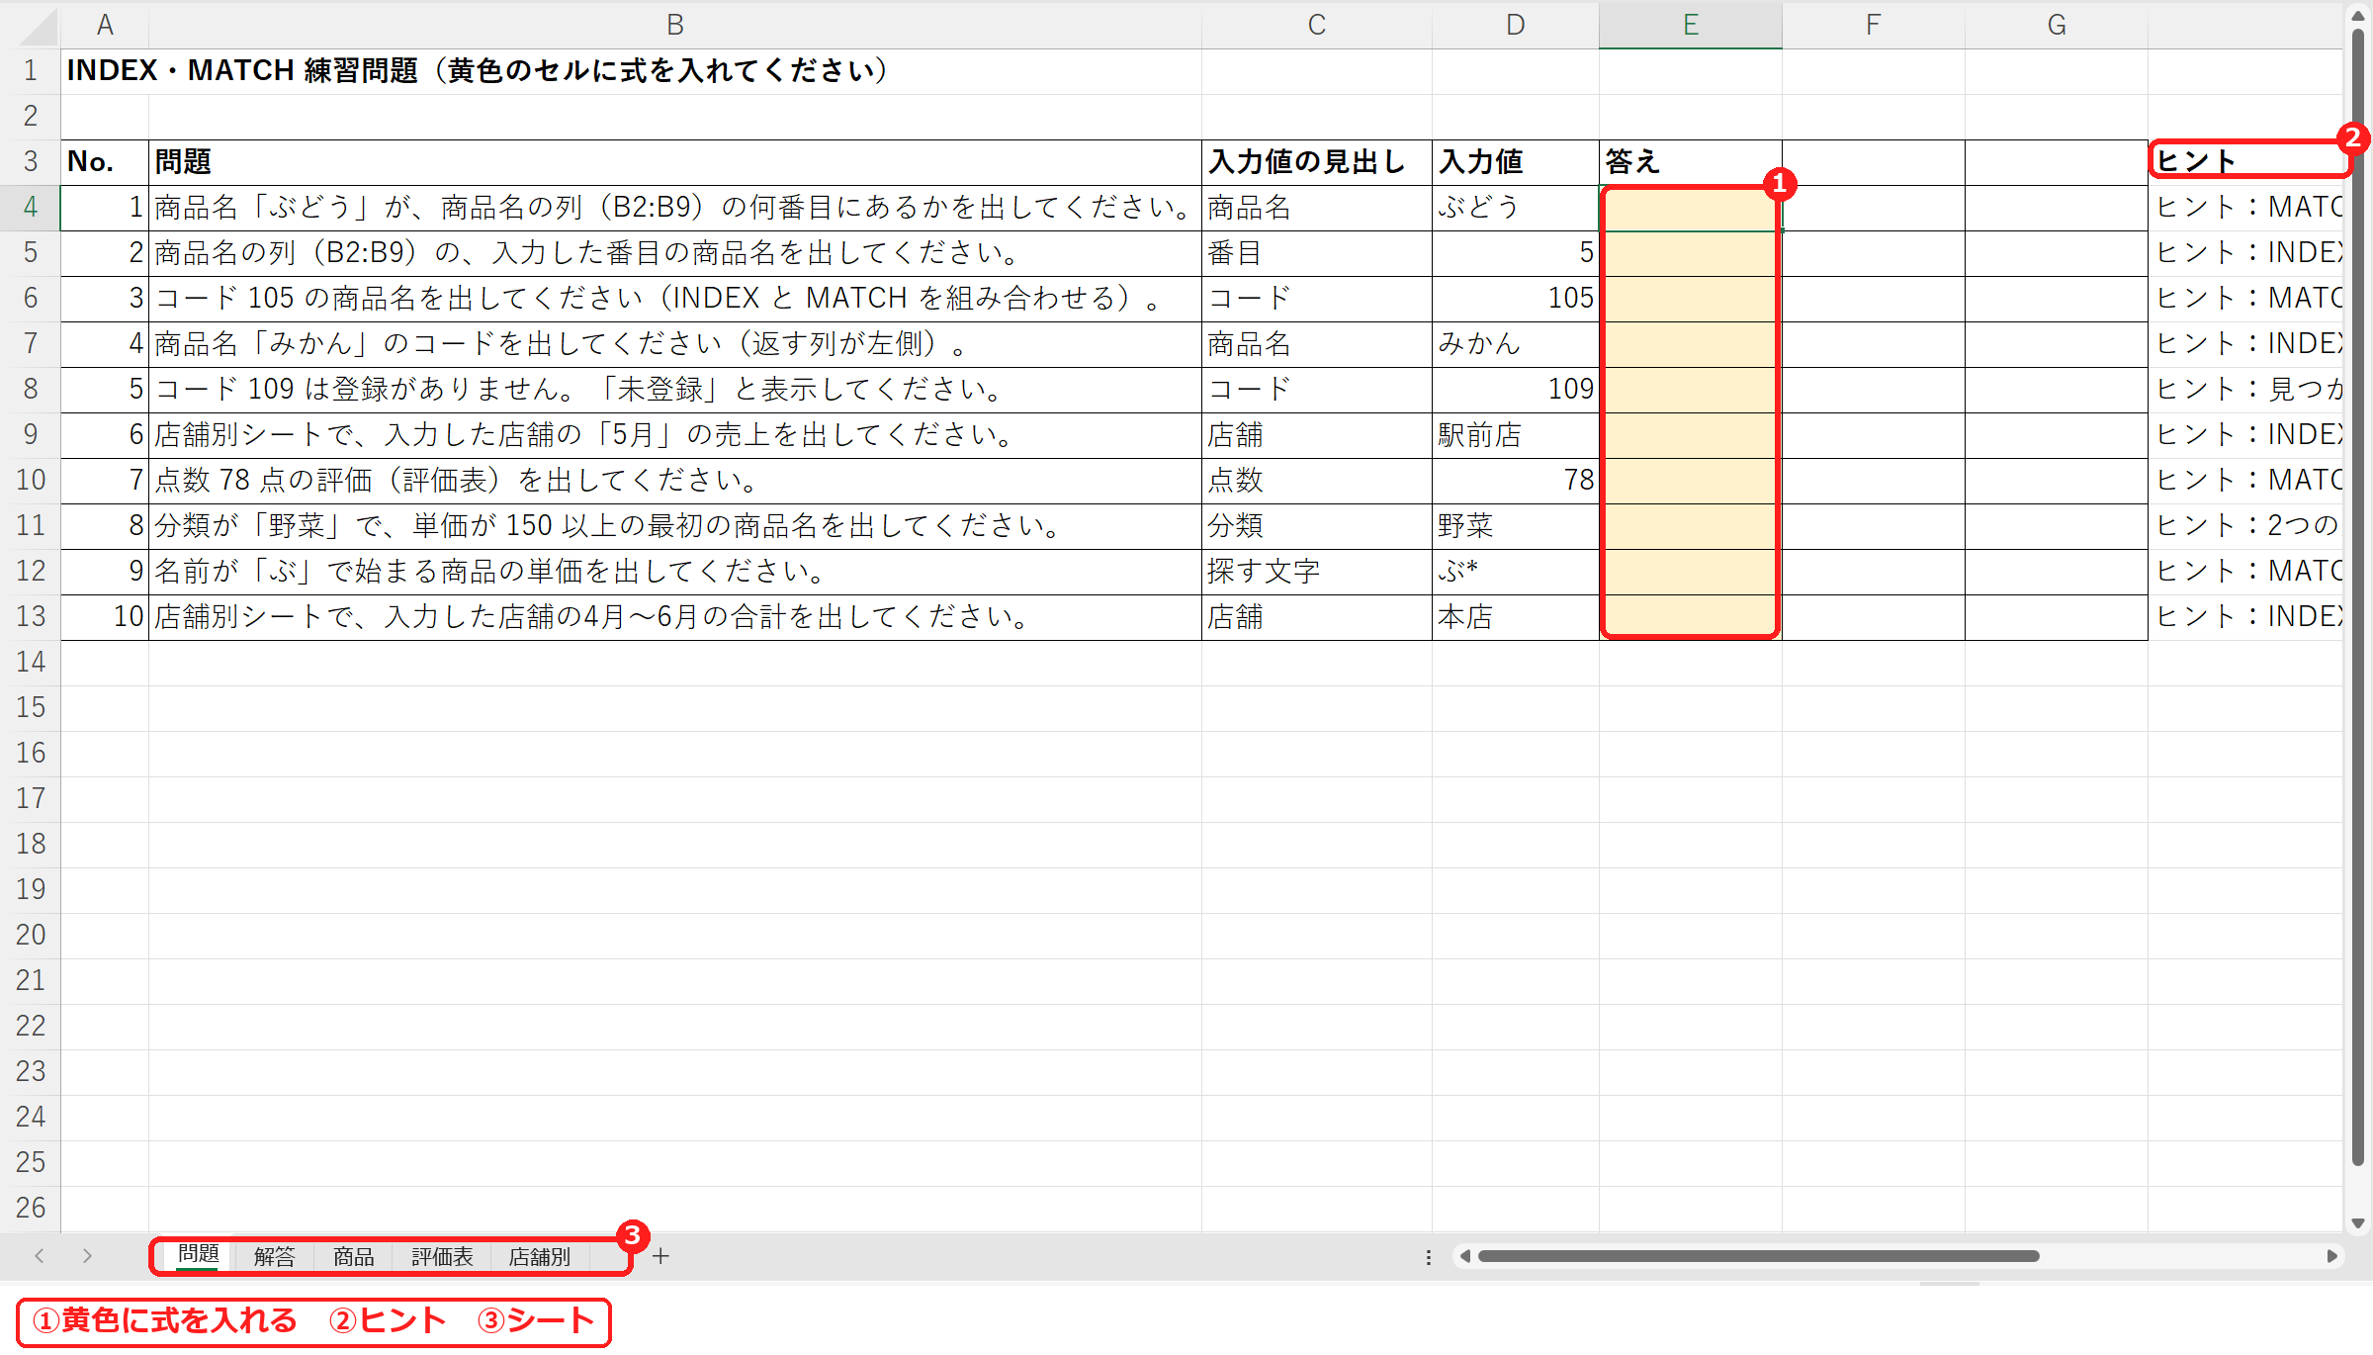Click the ヒント heading cell
2373x1355 pixels.
pyautogui.click(x=2246, y=162)
